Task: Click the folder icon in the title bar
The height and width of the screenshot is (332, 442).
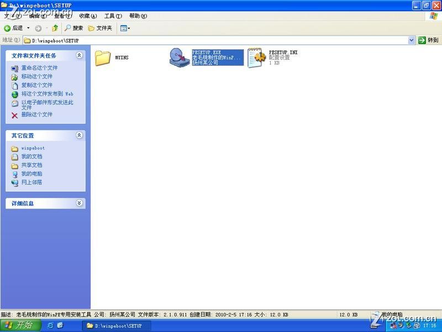Action: (x=4, y=5)
